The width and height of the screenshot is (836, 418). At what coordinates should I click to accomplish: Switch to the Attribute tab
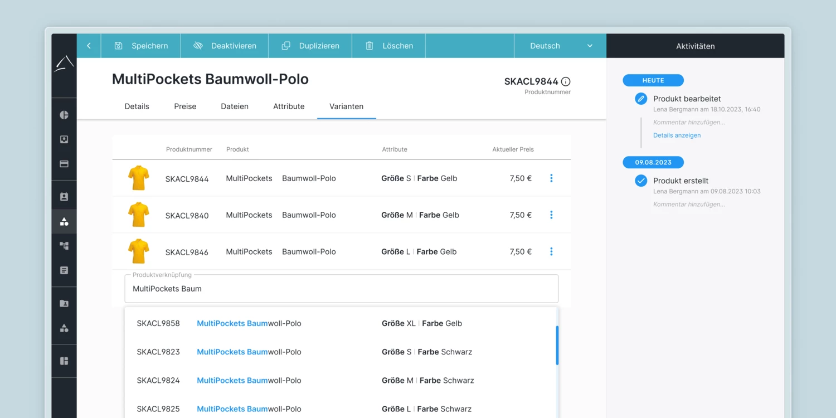point(289,106)
